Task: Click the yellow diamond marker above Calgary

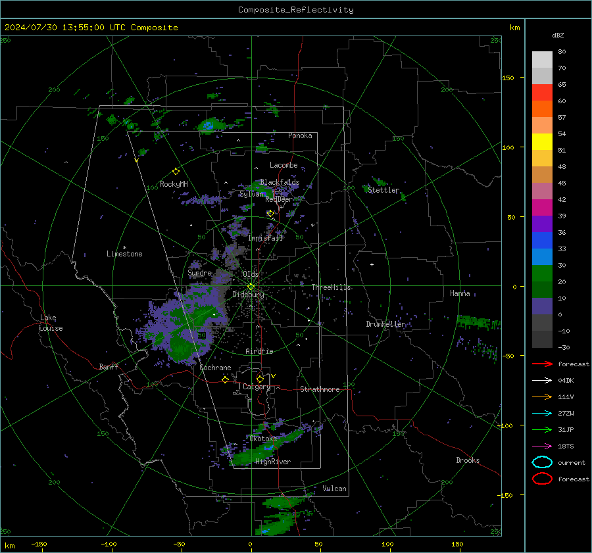Action: point(260,379)
